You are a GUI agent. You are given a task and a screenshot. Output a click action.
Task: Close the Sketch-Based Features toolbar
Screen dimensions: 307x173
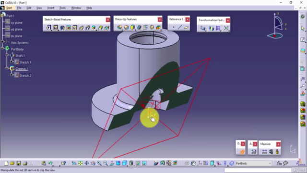(x=108, y=20)
